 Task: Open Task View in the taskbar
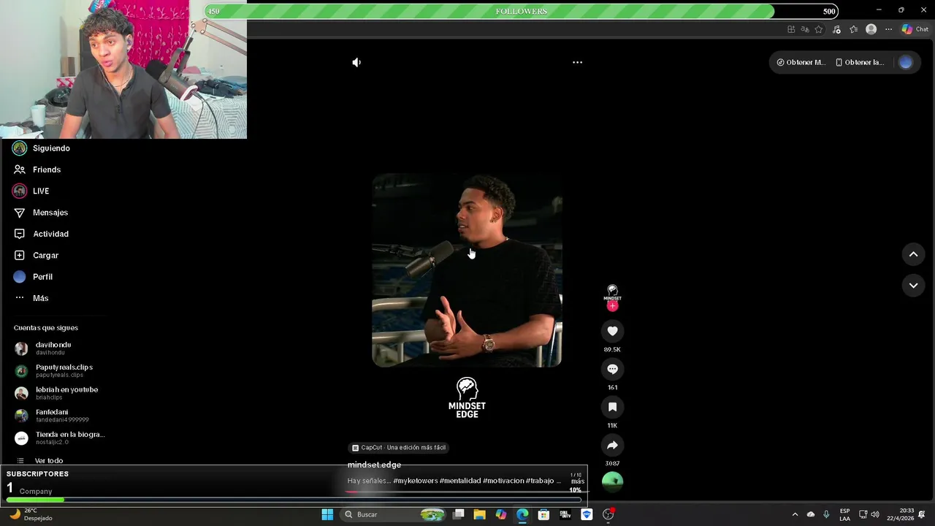click(x=459, y=514)
